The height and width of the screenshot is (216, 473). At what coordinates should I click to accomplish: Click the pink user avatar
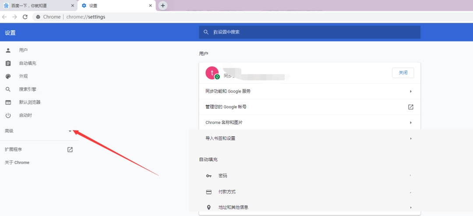tap(212, 73)
